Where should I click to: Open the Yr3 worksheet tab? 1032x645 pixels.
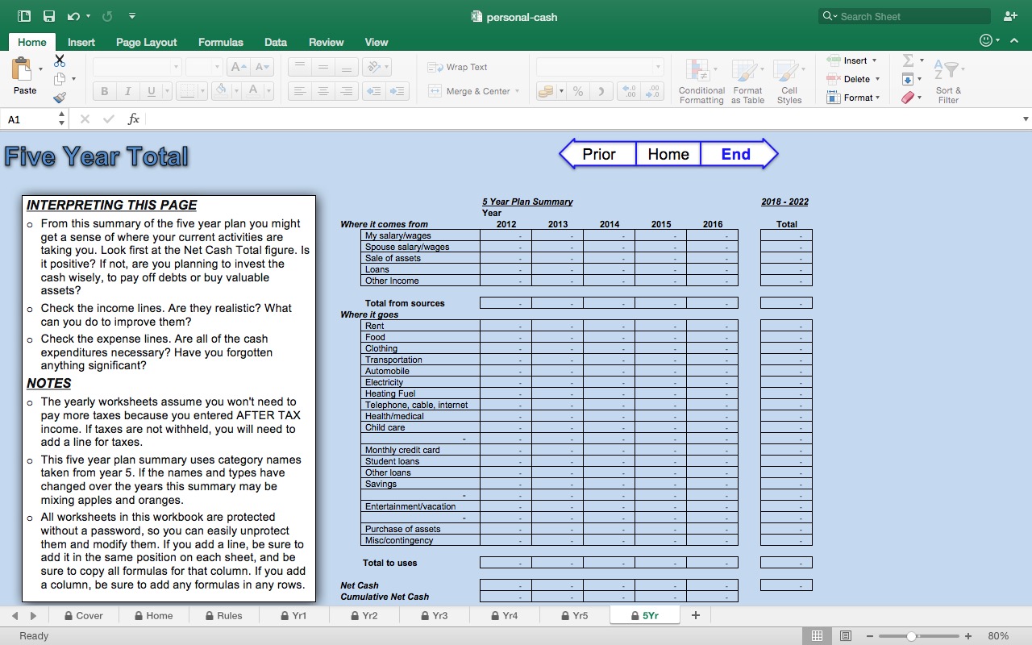tap(436, 615)
